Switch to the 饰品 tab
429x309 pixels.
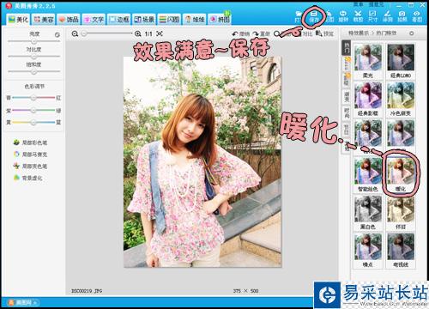tap(69, 19)
